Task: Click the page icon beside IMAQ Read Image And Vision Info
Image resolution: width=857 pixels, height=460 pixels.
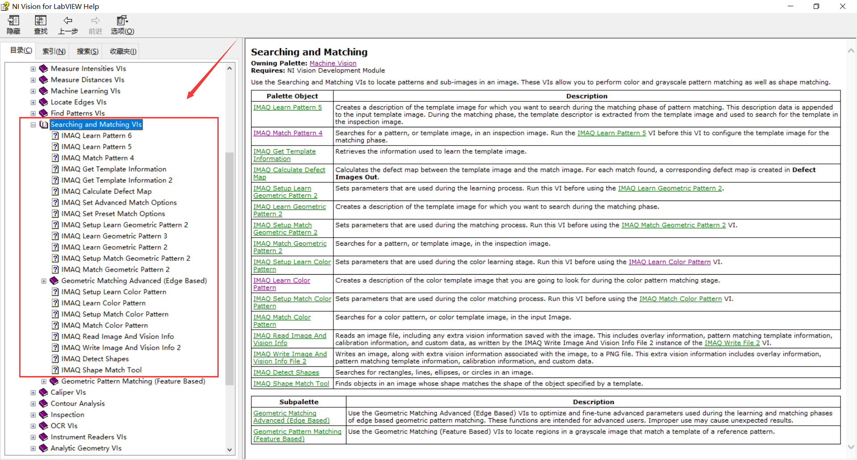Action: (x=55, y=337)
